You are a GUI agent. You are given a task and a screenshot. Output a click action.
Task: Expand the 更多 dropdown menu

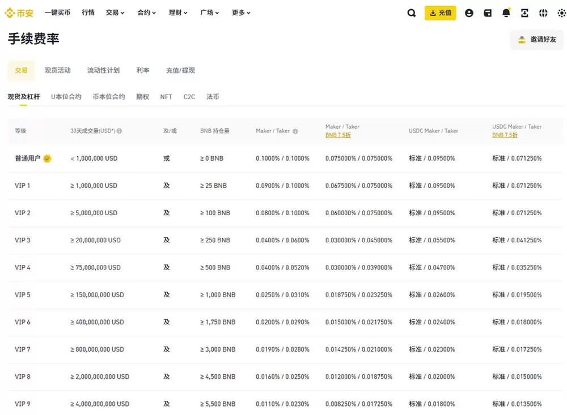click(239, 12)
